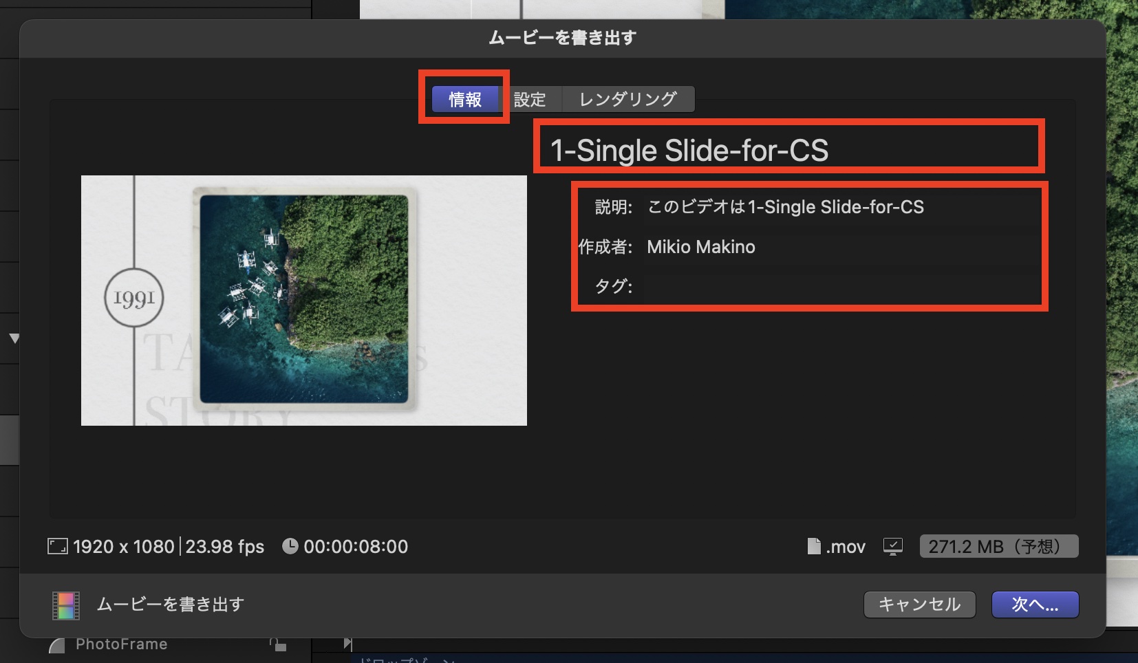
Task: Click the 1920 x 1080 resolution text
Action: [x=124, y=547]
